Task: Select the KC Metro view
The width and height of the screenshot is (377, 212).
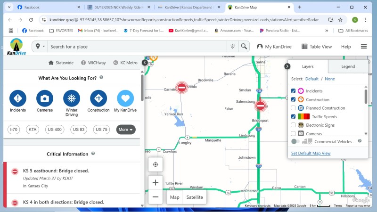Action: point(125,63)
